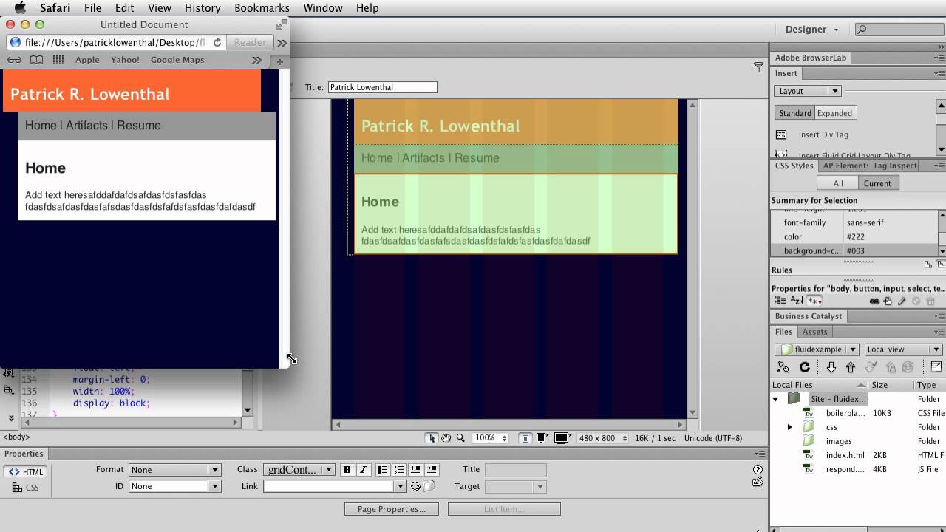The width and height of the screenshot is (946, 532).
Task: Open Safari History menu
Action: point(203,8)
